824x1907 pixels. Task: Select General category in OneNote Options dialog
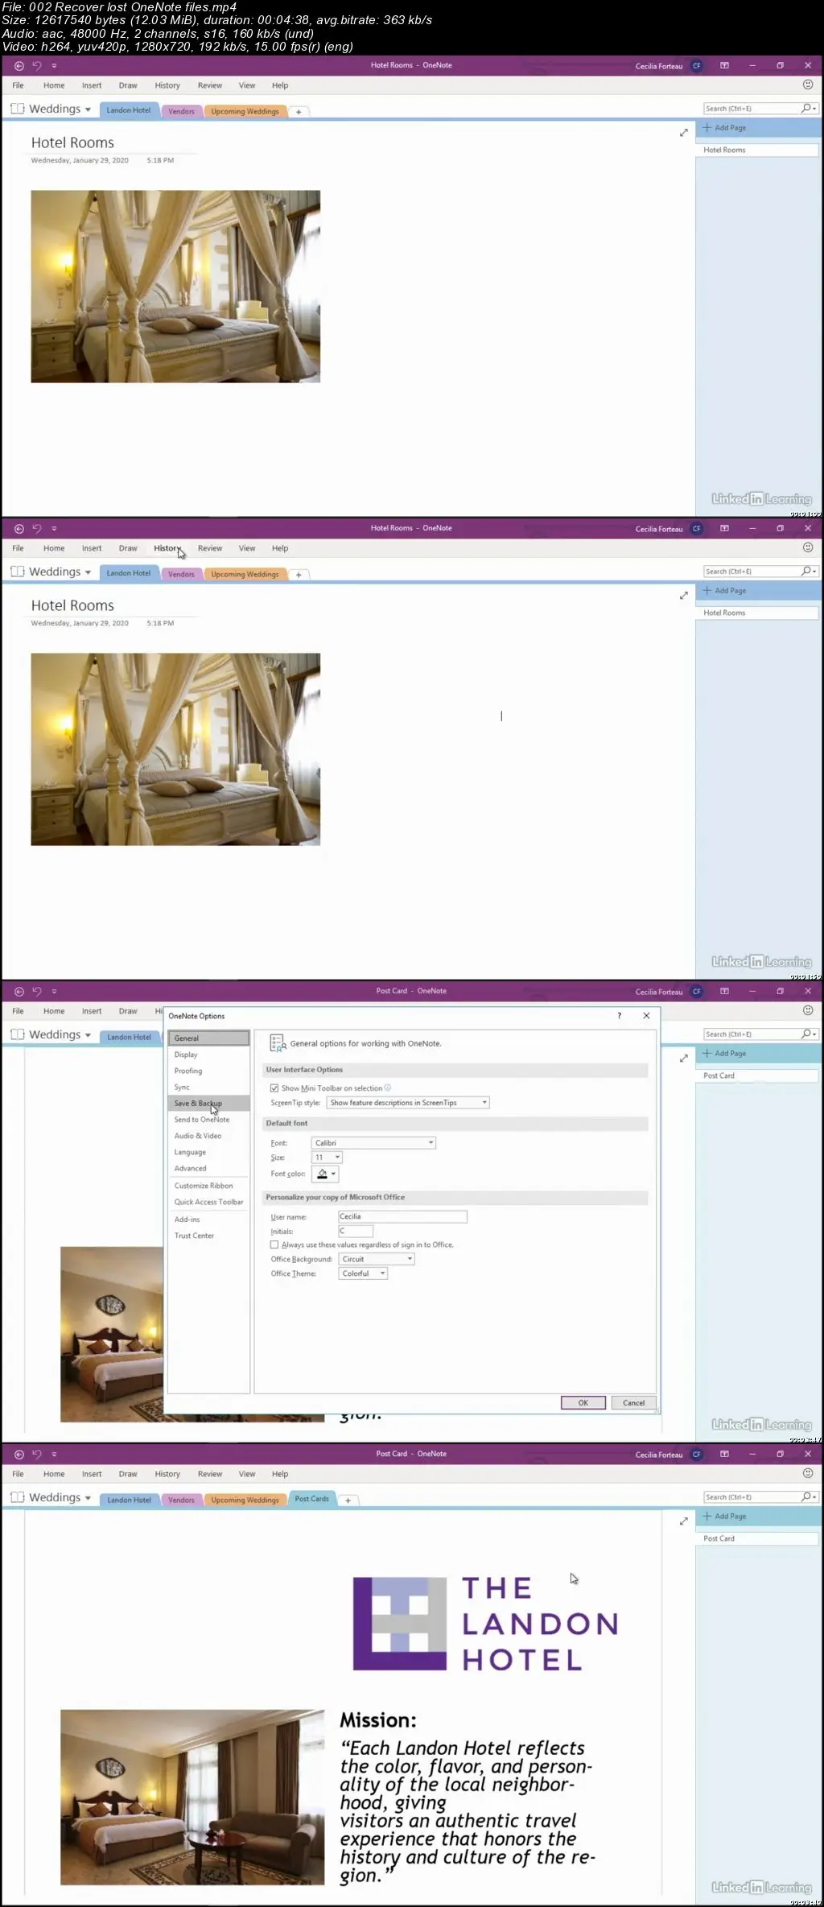[x=208, y=1038]
